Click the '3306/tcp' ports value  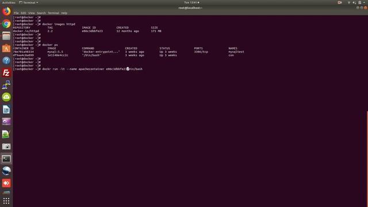click(201, 52)
